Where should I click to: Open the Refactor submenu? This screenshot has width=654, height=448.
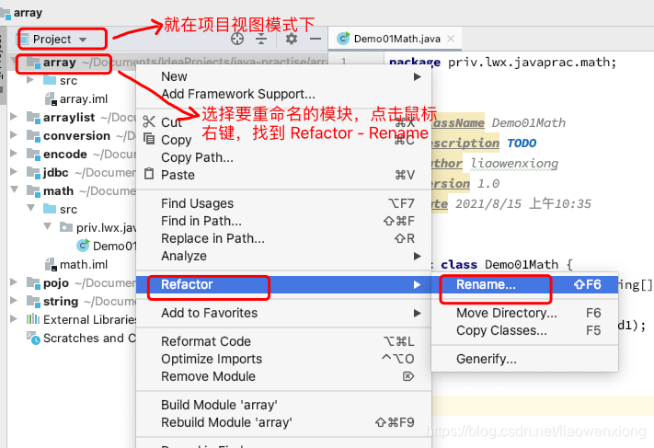coord(283,284)
